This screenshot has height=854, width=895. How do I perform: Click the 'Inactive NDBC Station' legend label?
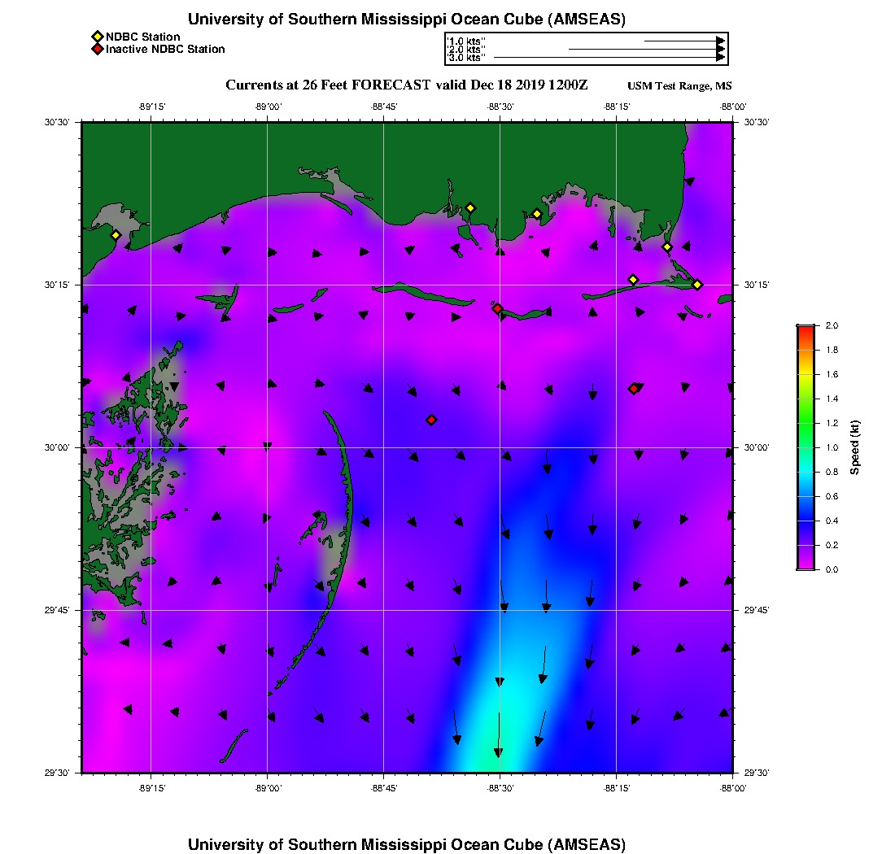[165, 50]
